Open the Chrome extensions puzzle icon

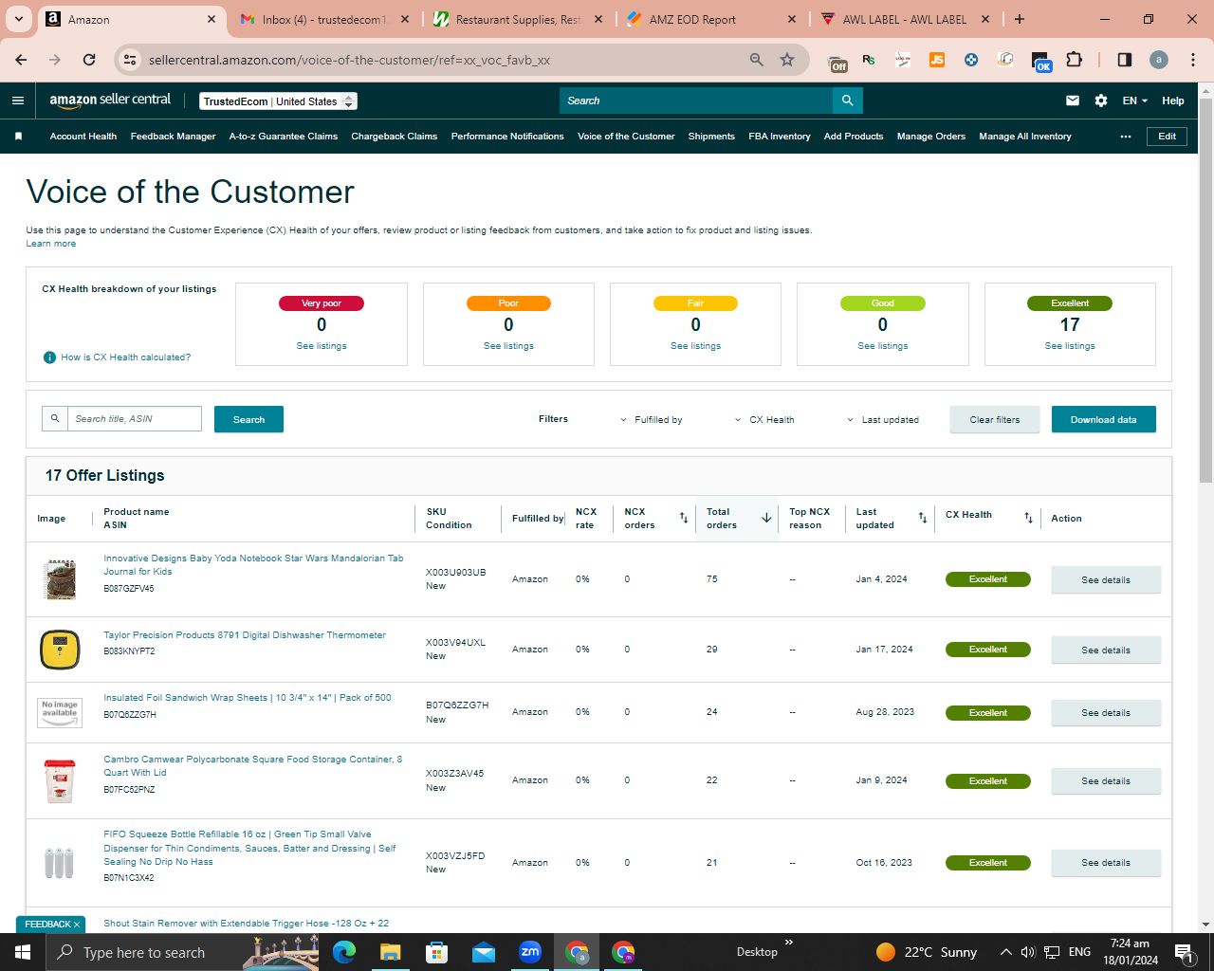click(1075, 60)
